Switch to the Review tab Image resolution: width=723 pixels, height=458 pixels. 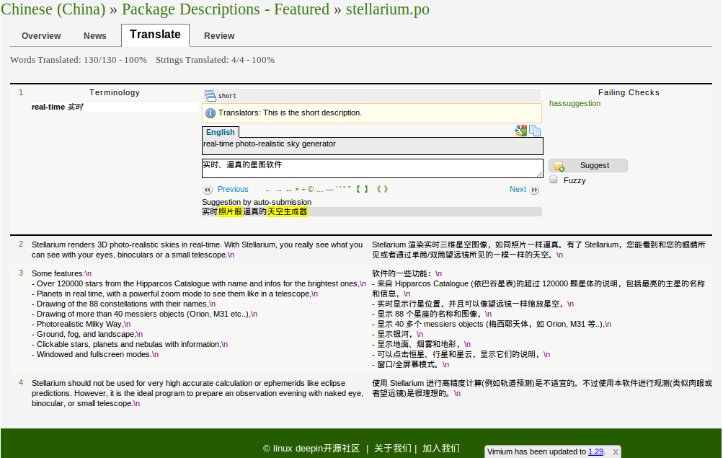pos(219,36)
